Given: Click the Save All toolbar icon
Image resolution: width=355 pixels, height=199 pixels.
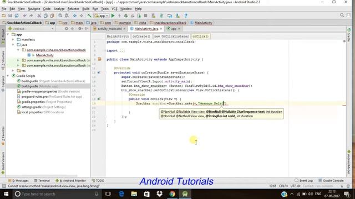Looking at the screenshot, I should click(10, 15).
